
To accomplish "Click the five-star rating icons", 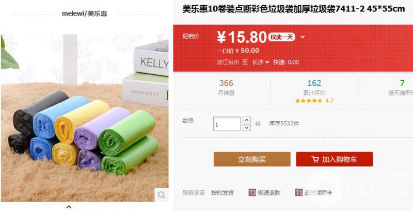I will coord(309,101).
